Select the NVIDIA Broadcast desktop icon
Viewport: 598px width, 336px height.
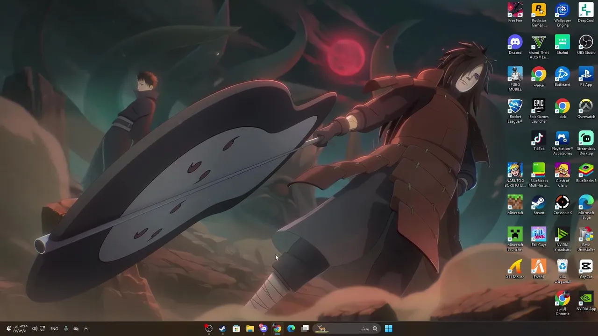pyautogui.click(x=562, y=240)
